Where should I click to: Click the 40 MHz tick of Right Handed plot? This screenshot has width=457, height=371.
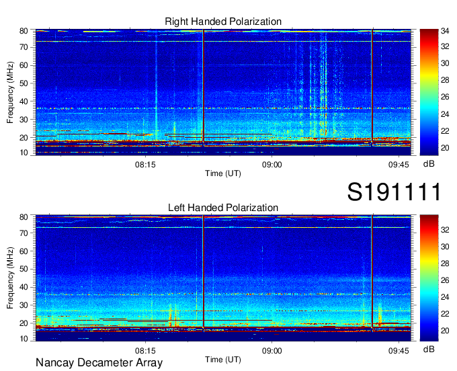click(x=24, y=101)
